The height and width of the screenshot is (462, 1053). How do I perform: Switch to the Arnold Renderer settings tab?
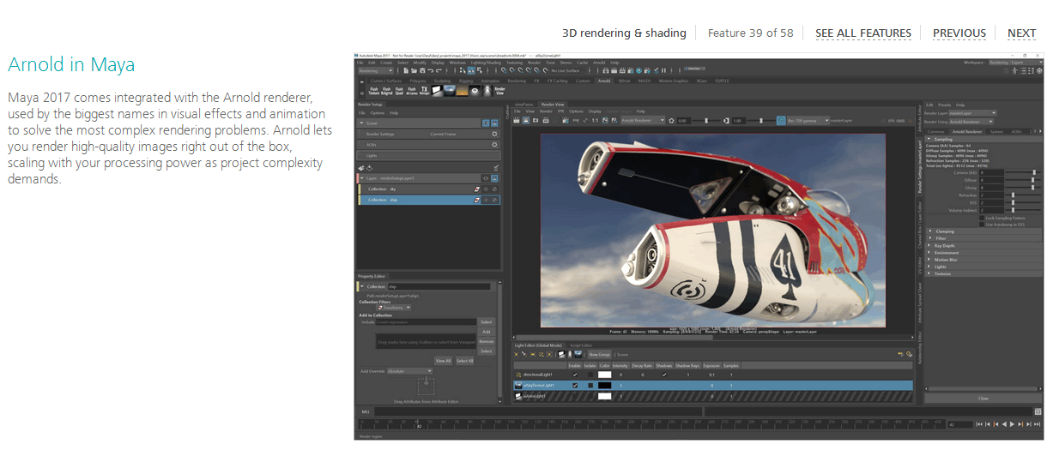(x=966, y=131)
